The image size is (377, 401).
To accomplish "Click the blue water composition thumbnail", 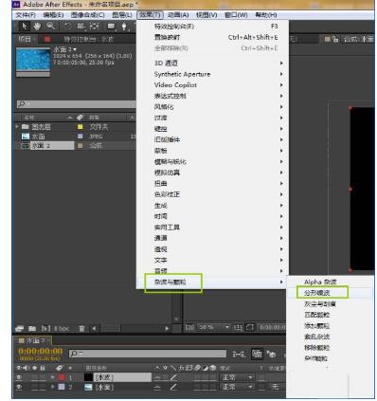I will tap(33, 60).
